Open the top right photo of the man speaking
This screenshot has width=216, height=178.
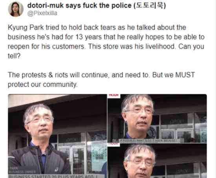click(x=157, y=119)
